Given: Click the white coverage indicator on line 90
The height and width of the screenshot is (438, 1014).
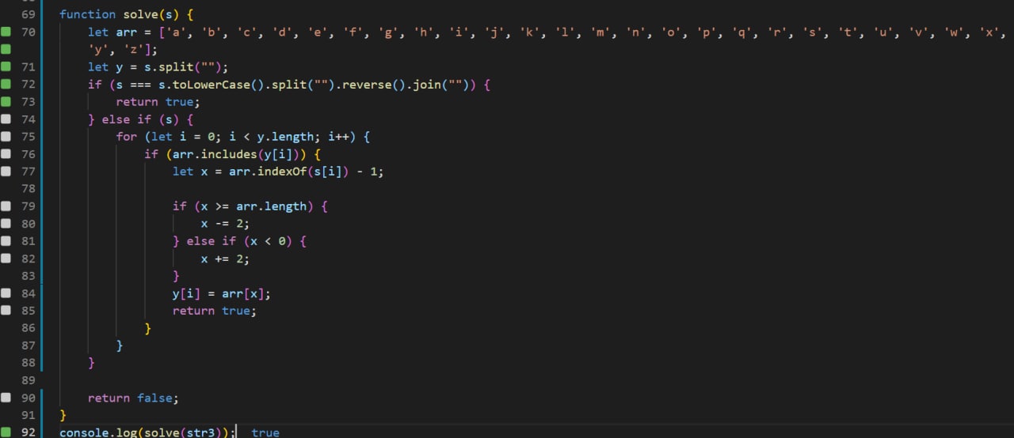Looking at the screenshot, I should (x=6, y=398).
